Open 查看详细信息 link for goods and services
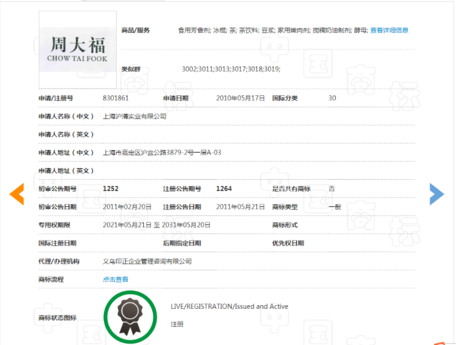 tap(389, 30)
